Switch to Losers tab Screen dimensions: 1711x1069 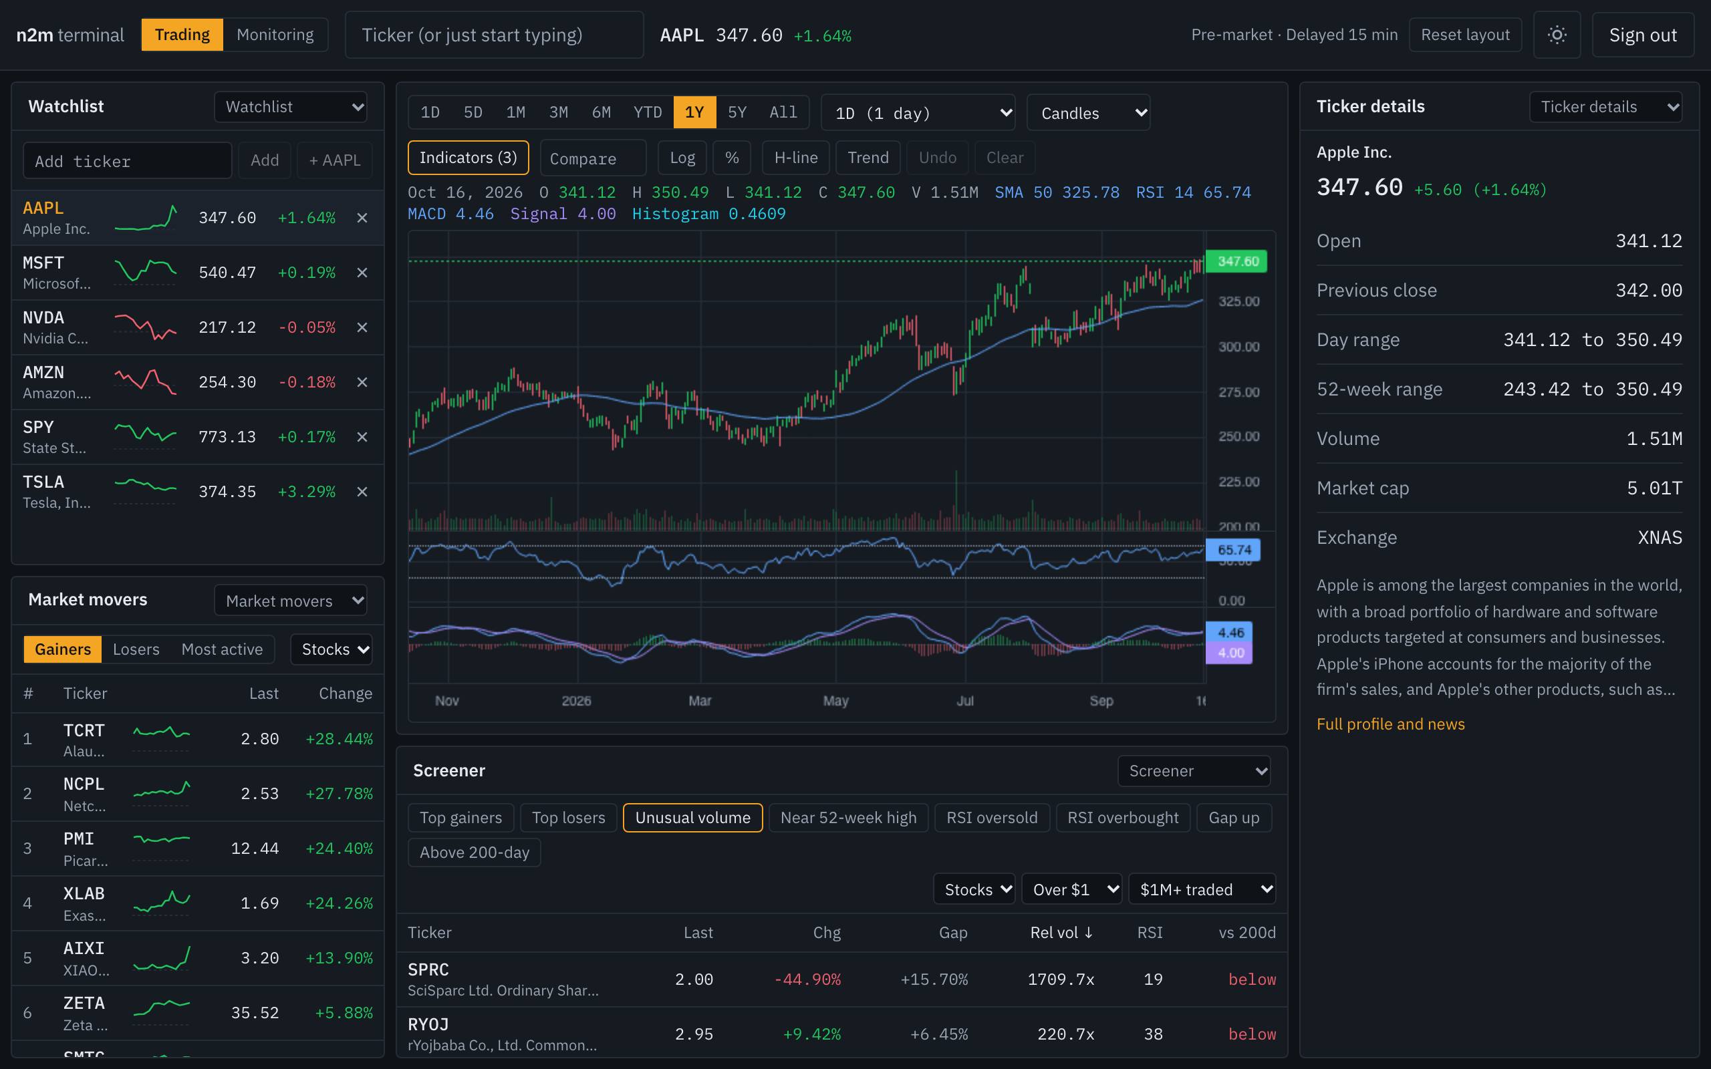click(136, 649)
